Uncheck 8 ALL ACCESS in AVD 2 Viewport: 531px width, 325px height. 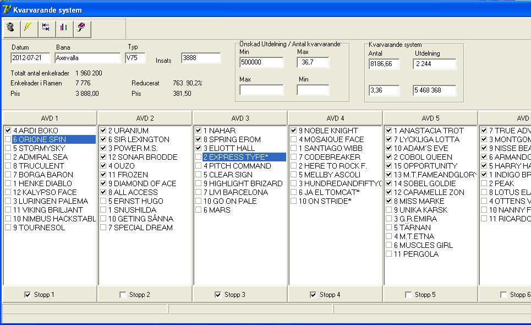tap(103, 192)
